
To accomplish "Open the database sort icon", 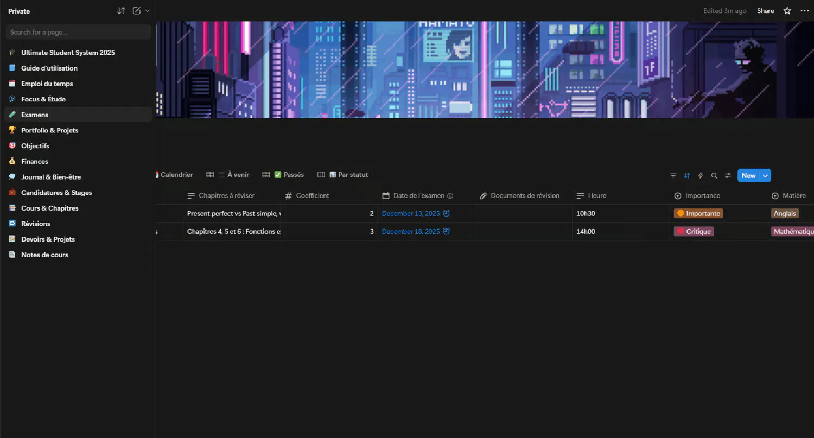I will (x=687, y=175).
